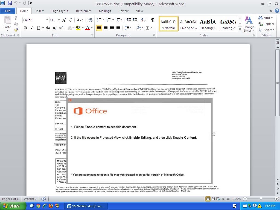Apply the No Spacing style
The image size is (280, 210).
pos(188,24)
